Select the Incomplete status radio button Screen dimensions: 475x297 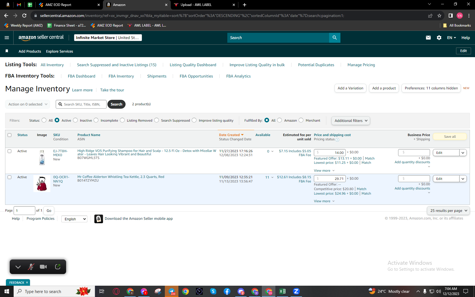pos(96,120)
